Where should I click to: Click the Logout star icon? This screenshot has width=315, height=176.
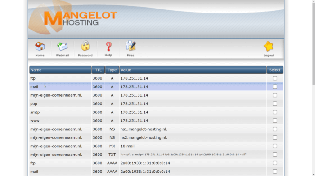[269, 47]
